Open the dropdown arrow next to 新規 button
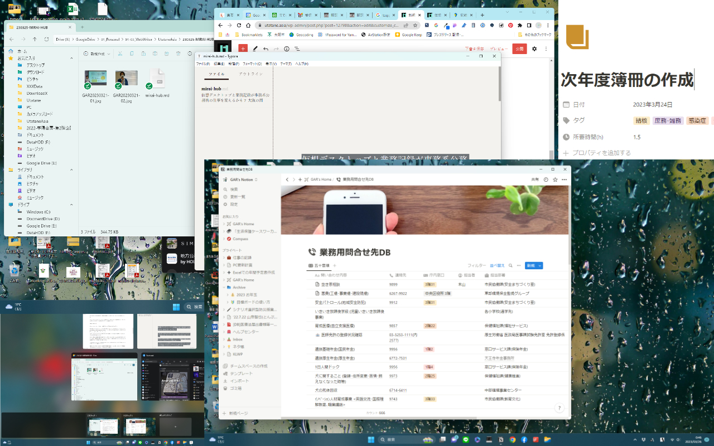 (x=540, y=266)
